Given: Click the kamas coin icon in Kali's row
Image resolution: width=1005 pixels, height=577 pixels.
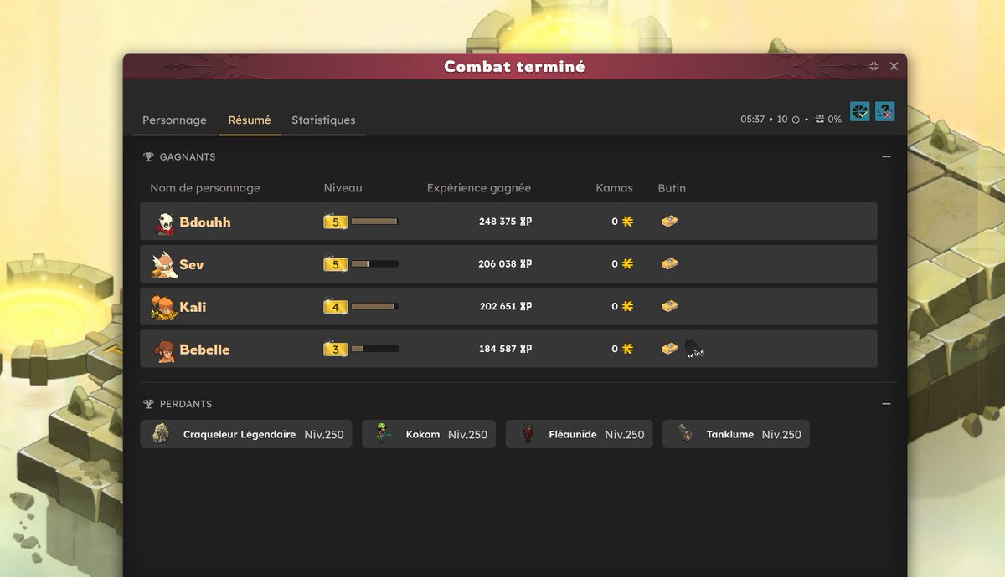Looking at the screenshot, I should 627,307.
